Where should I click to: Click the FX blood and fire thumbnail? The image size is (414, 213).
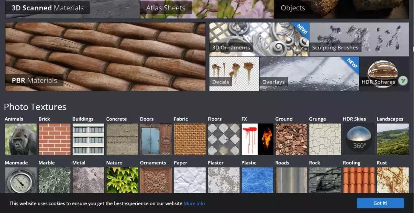[x=258, y=139]
